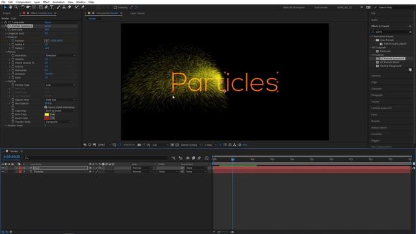Toggle Gravity keyframe stopwatch
This screenshot has height=234, width=416.
13,66
